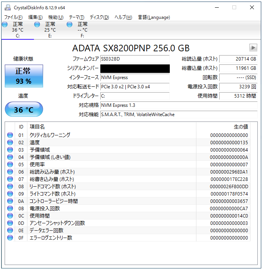Viewport: 262px width, 270px height.
Task: Open the 機能(U) menu
Action: 56,17
